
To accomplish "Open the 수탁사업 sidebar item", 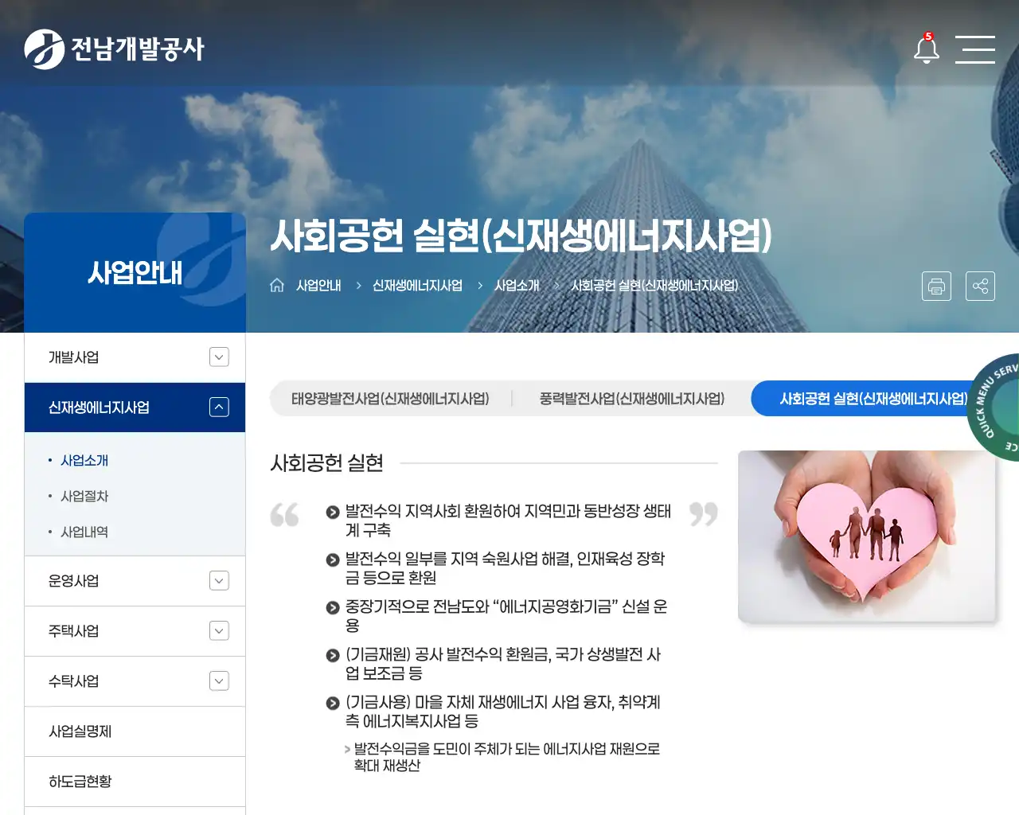I will click(135, 681).
